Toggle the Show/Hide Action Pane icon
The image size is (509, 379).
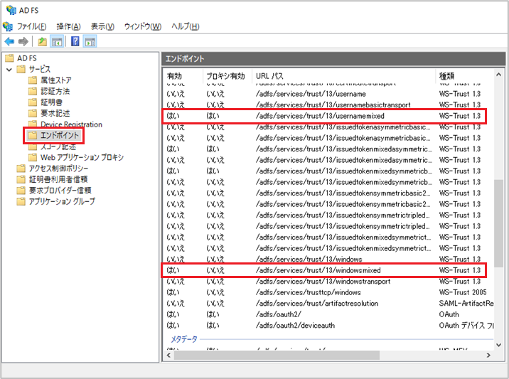coord(90,41)
